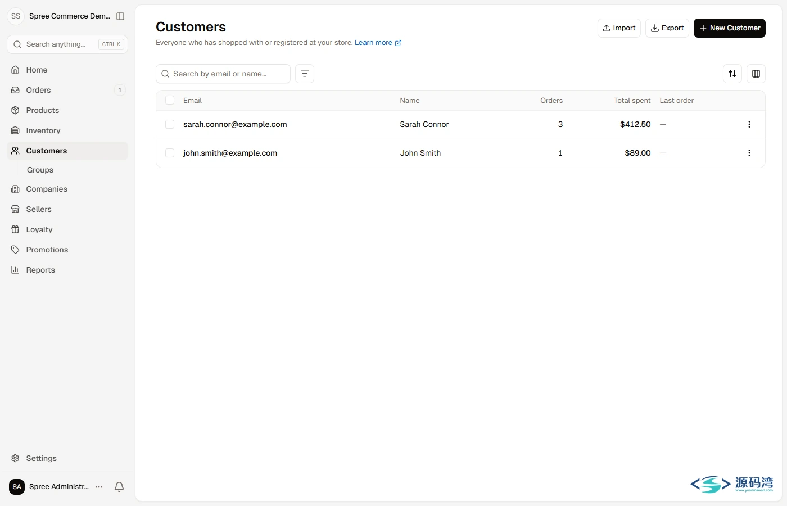Open Sellers section
The image size is (787, 506).
pos(67,209)
